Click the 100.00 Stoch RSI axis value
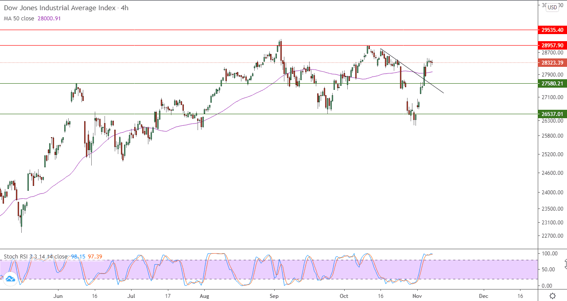Image resolution: width=567 pixels, height=301 pixels. (x=550, y=254)
